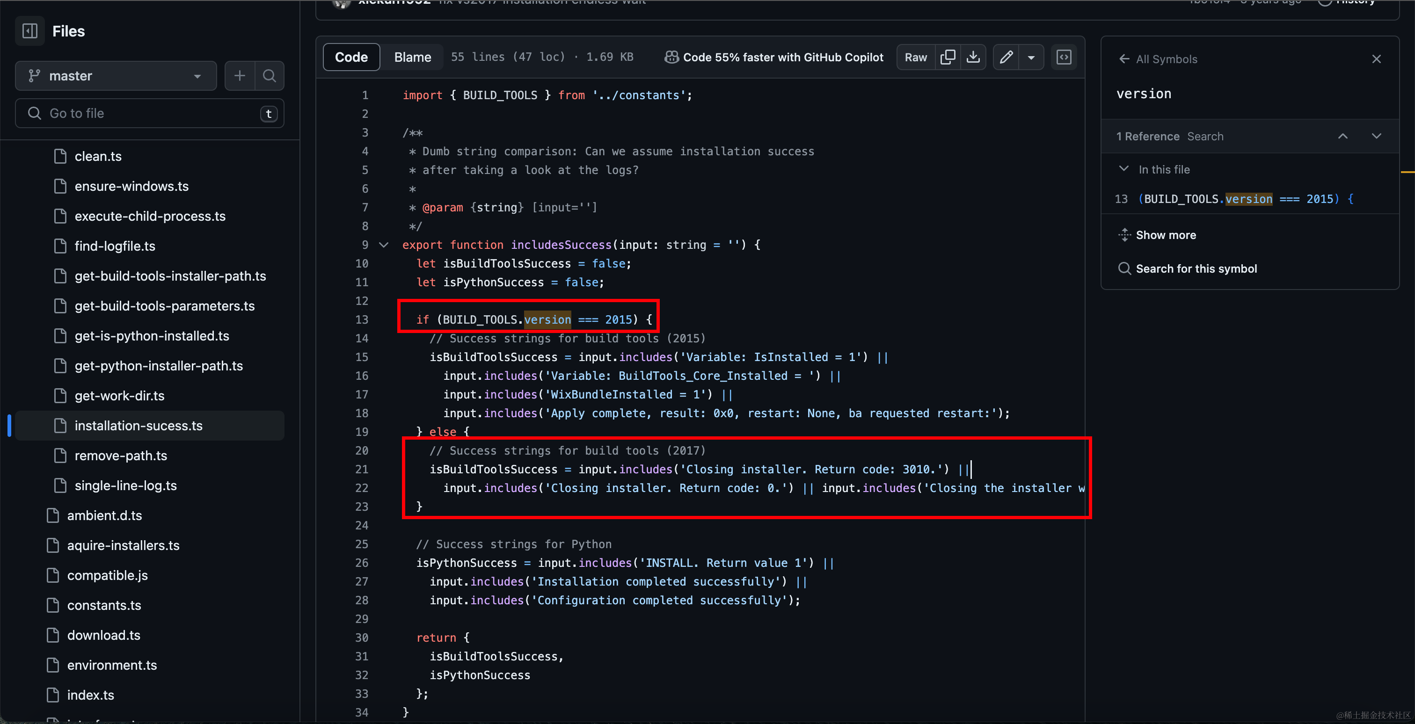Viewport: 1415px width, 724px height.
Task: Copy raw file contents icon
Action: click(x=948, y=57)
